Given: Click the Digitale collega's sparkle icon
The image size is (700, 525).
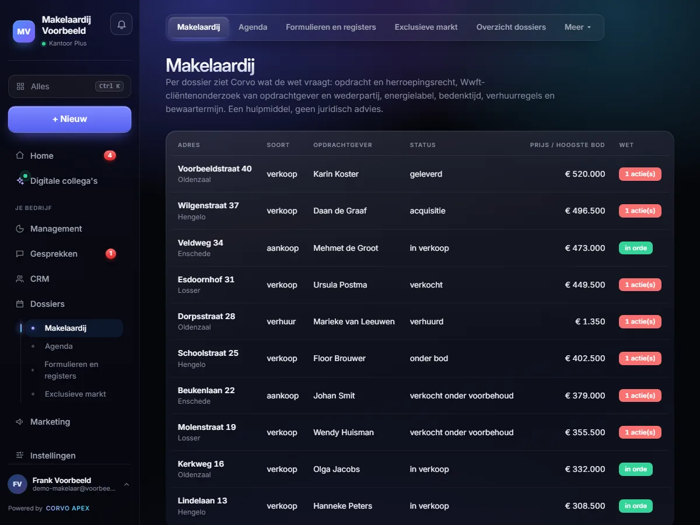Looking at the screenshot, I should click(20, 181).
